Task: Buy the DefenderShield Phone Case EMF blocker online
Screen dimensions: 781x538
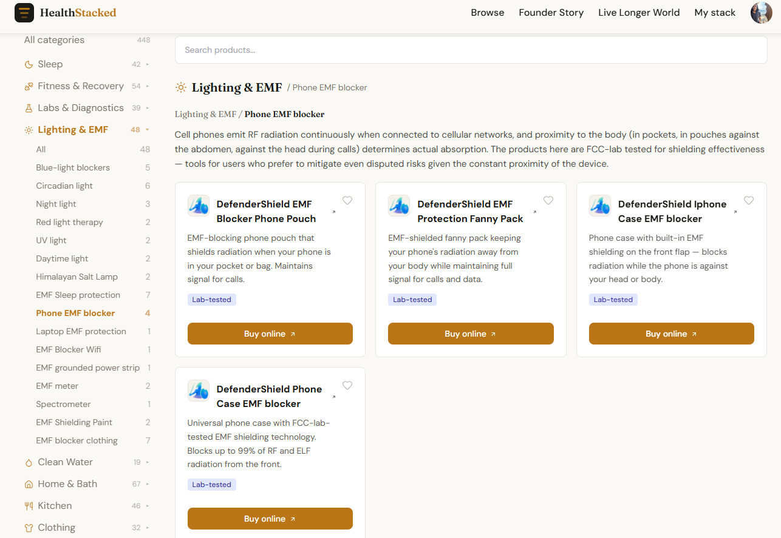Action: tap(270, 519)
